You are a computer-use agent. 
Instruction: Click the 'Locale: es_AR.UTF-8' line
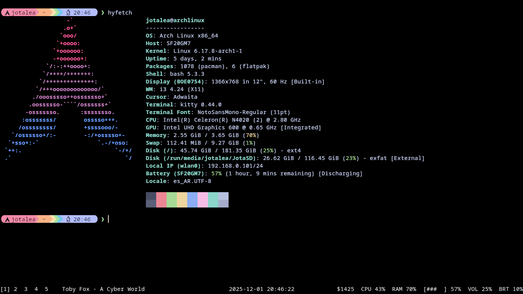click(x=178, y=181)
